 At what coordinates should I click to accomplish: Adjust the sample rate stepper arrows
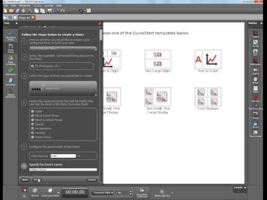pos(131,193)
